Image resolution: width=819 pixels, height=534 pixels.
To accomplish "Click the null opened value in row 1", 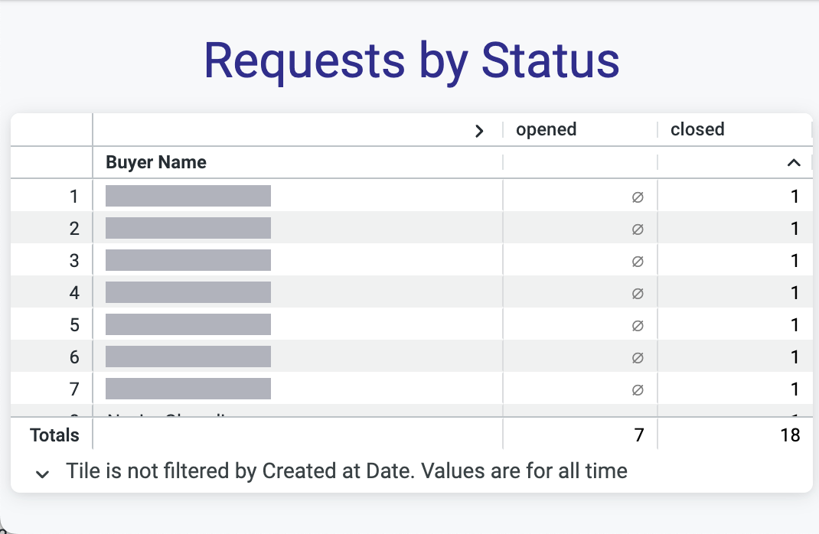I will 638,197.
